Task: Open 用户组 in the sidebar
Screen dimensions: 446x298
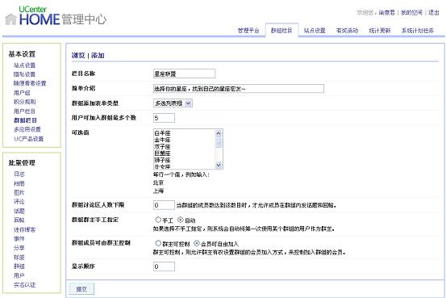Action: pyautogui.click(x=22, y=93)
